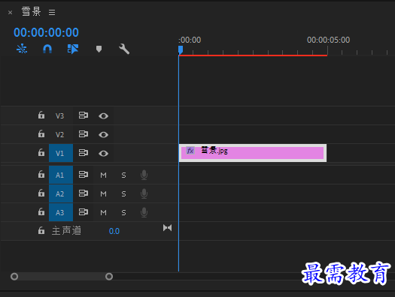Solo track A1
395x297 pixels.
point(123,175)
